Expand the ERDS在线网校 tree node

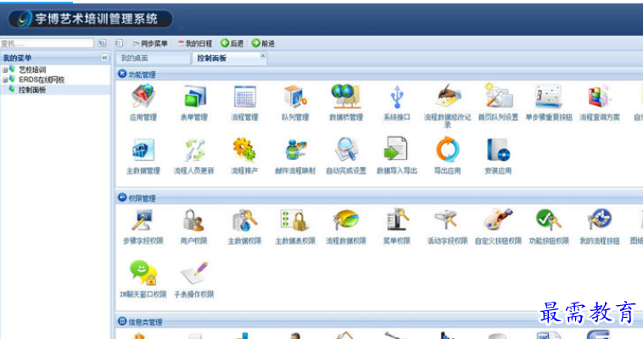5,80
